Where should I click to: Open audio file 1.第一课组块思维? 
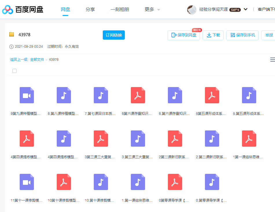pyautogui.click(x=138, y=182)
